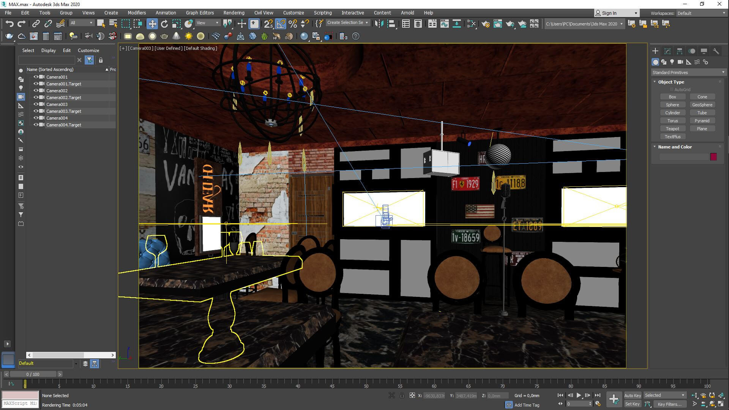
Task: Toggle visibility of Camera003.Target
Action: coord(36,111)
